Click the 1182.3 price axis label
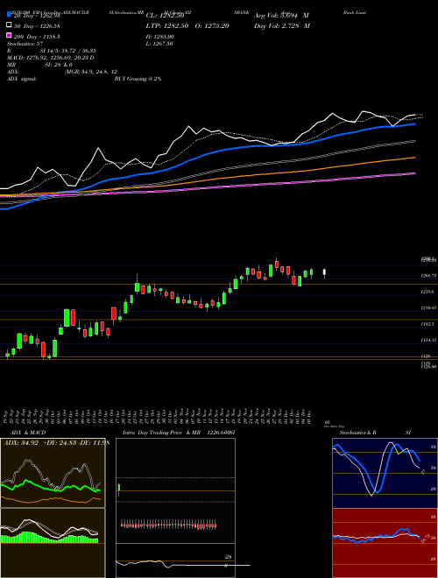438x578 pixels. (427, 324)
